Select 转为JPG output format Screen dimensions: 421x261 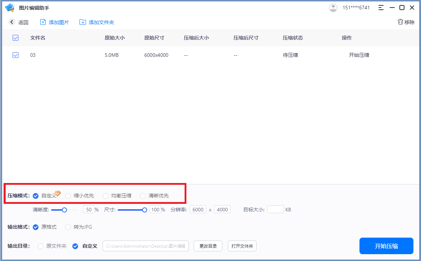[68, 227]
